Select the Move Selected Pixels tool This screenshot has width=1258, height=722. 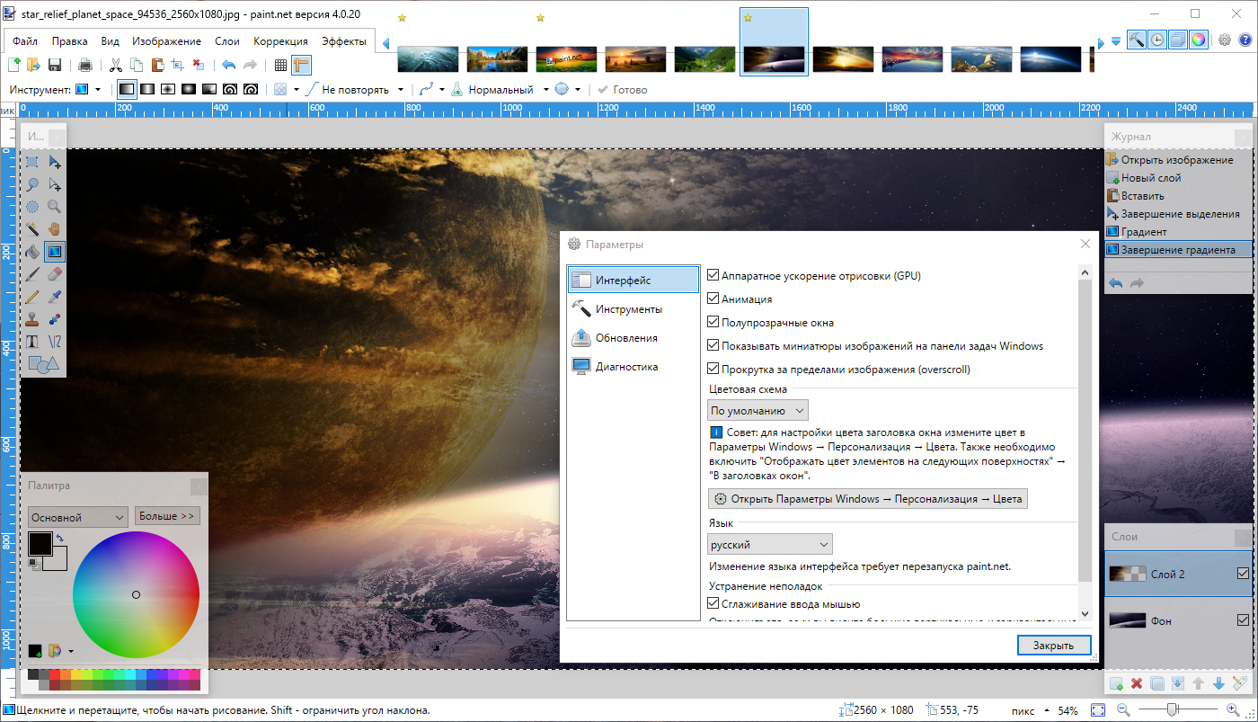pyautogui.click(x=55, y=162)
